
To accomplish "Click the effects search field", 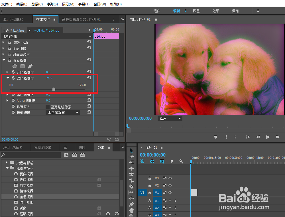I will point(31,155).
